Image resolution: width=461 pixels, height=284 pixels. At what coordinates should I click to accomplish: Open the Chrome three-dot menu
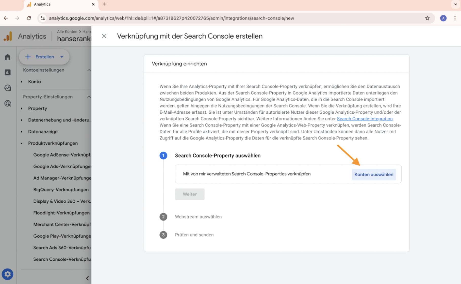click(x=455, y=18)
